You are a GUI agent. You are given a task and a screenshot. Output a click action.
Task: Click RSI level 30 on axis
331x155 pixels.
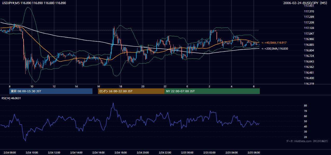click(x=305, y=132)
